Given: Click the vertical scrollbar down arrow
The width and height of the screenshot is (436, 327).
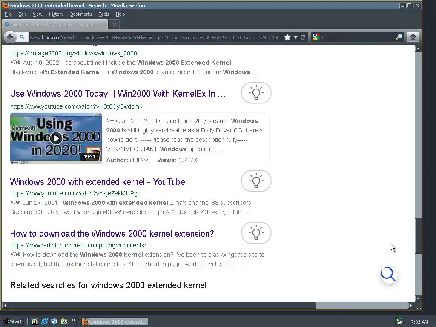Looking at the screenshot, I should (418, 299).
